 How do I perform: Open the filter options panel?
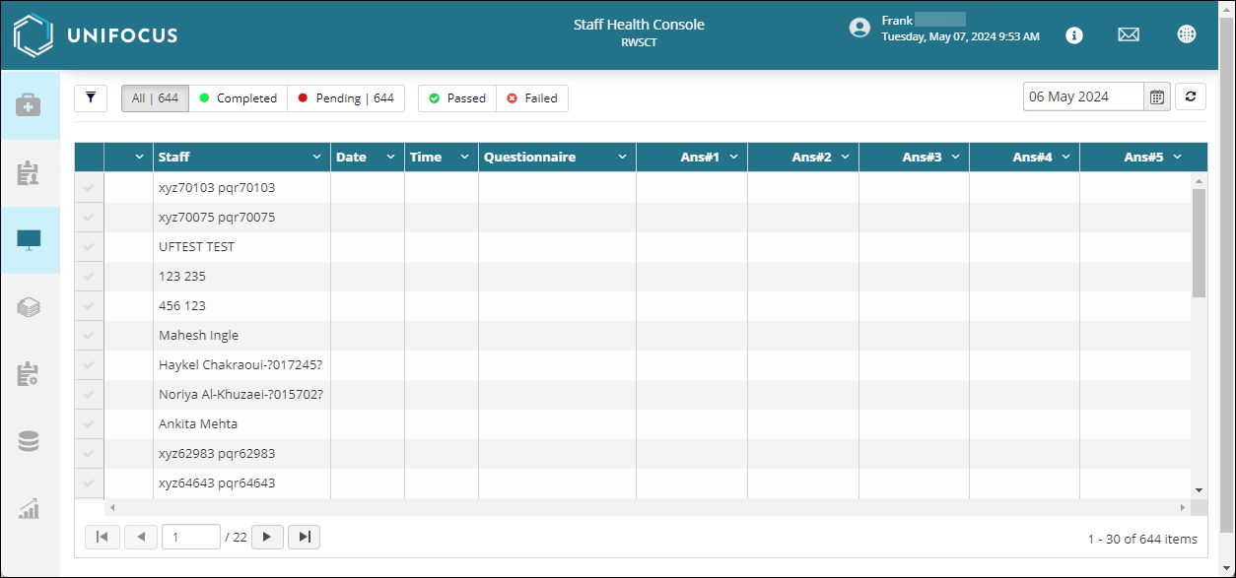pos(90,97)
